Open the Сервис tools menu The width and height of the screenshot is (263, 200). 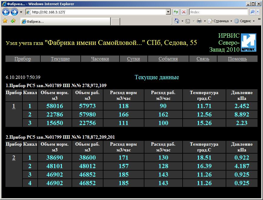click(244, 21)
